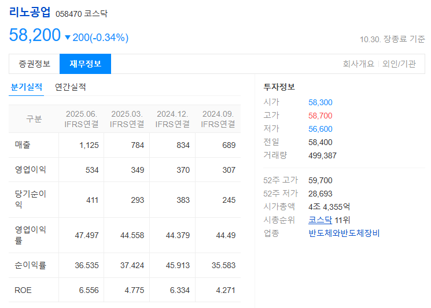Click the 영업이익 value 370
Screen dimensions: 431x308
click(x=183, y=170)
